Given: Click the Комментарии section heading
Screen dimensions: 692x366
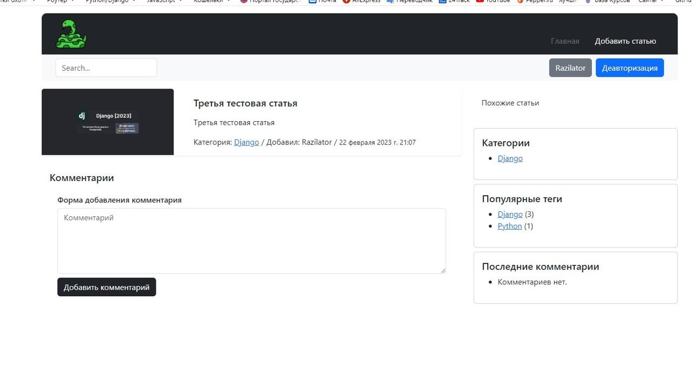Looking at the screenshot, I should tap(82, 178).
